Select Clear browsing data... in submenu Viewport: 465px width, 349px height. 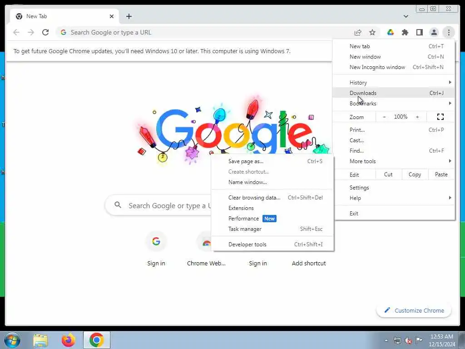click(272, 197)
